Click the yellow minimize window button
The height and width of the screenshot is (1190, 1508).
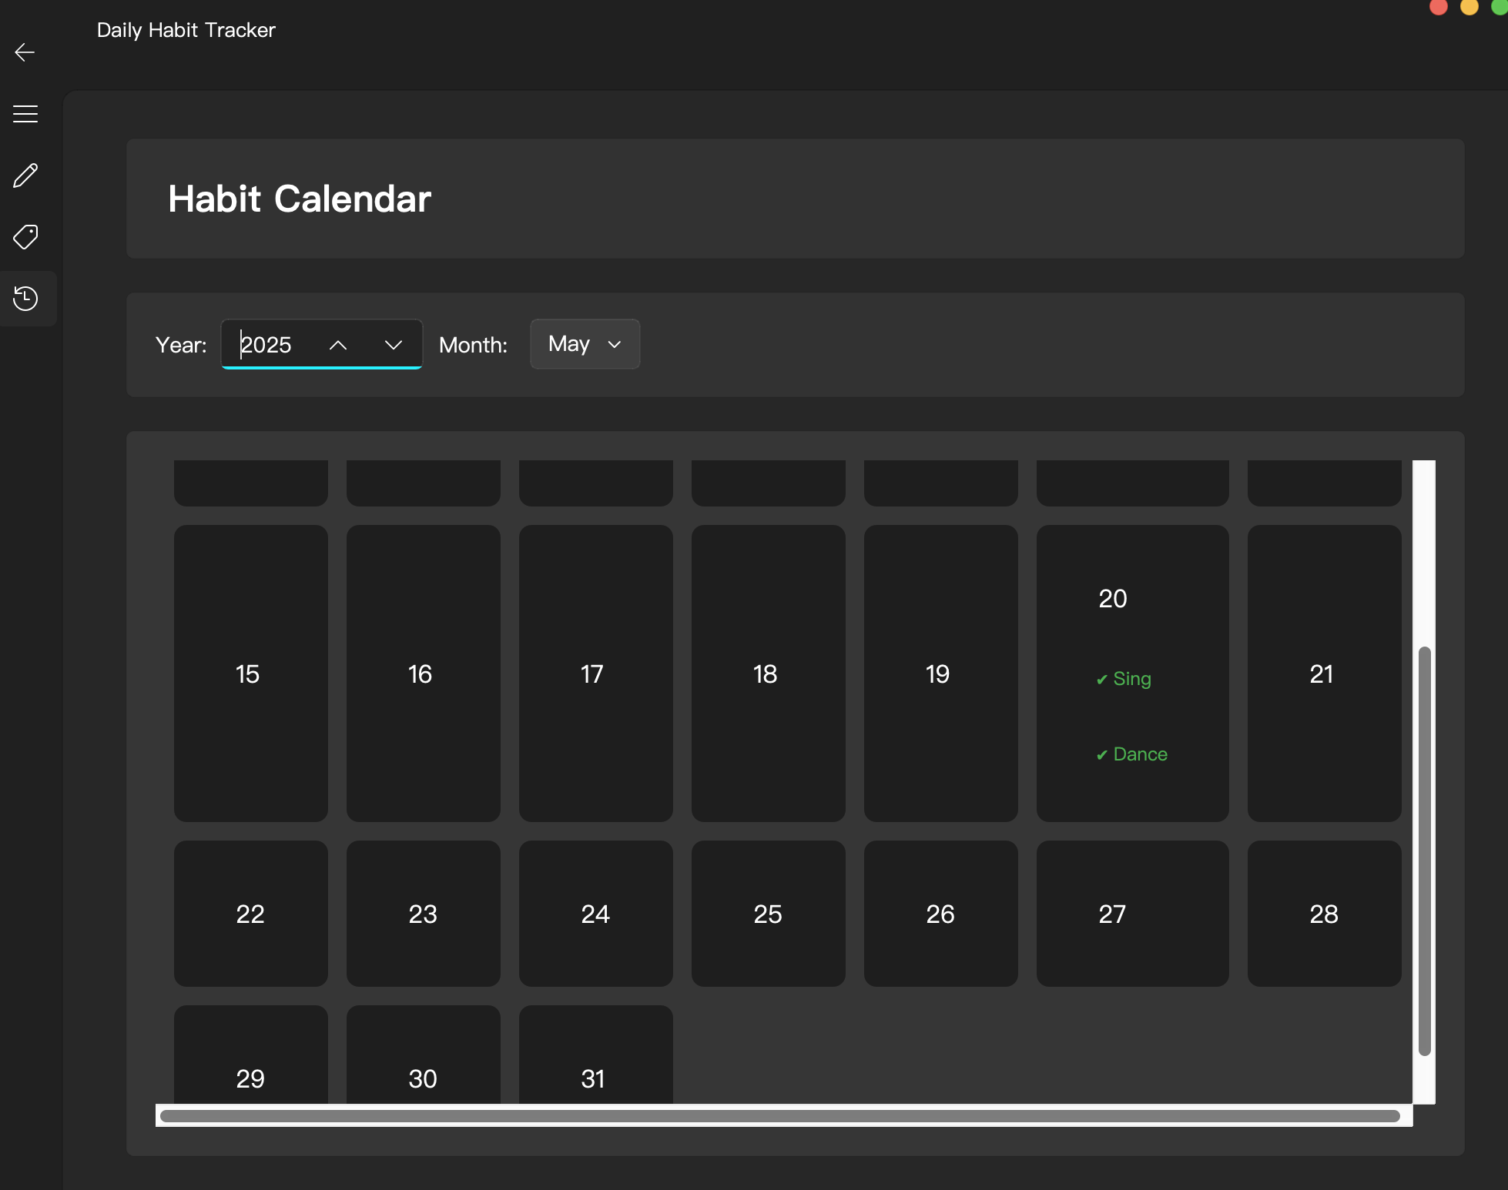coord(1469,6)
